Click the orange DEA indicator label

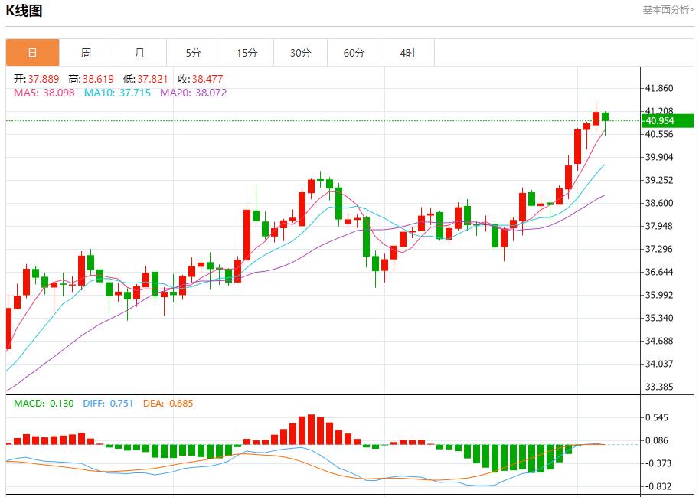167,401
